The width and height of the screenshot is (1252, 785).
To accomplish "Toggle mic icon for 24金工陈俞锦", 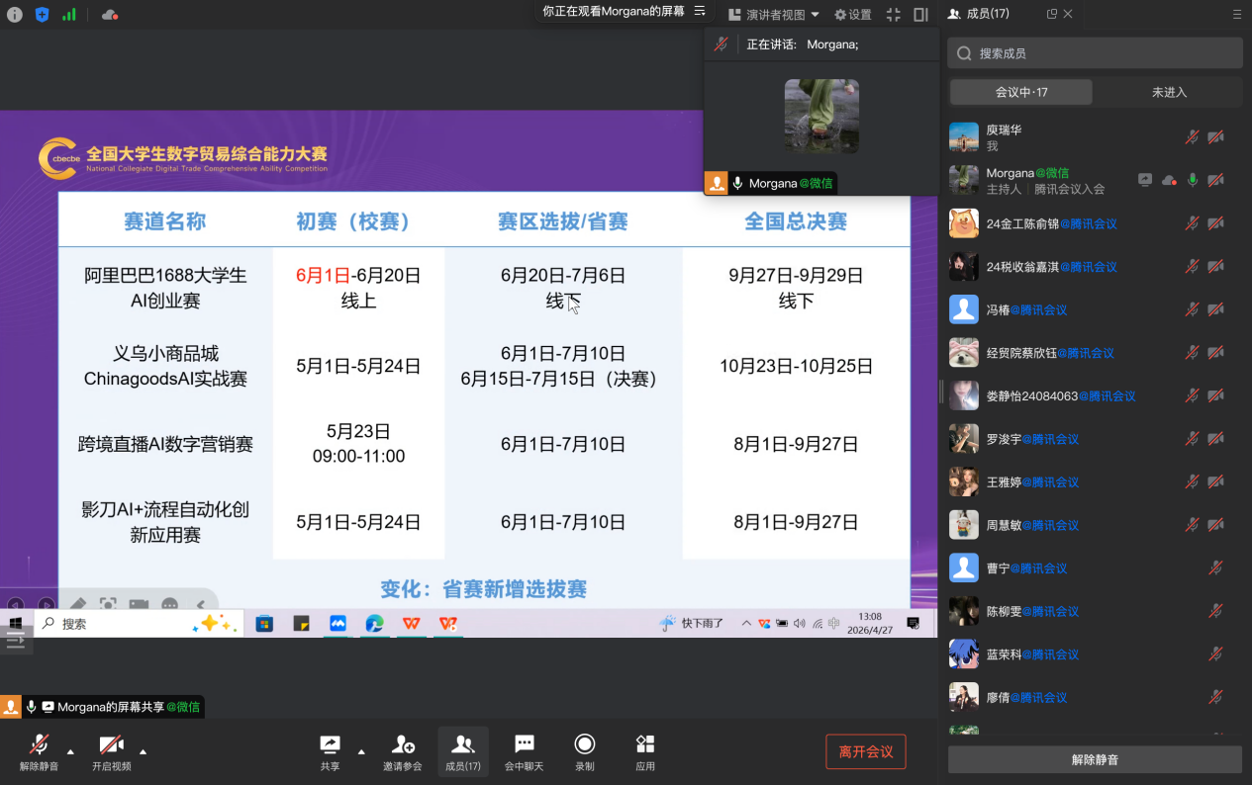I will [x=1193, y=223].
